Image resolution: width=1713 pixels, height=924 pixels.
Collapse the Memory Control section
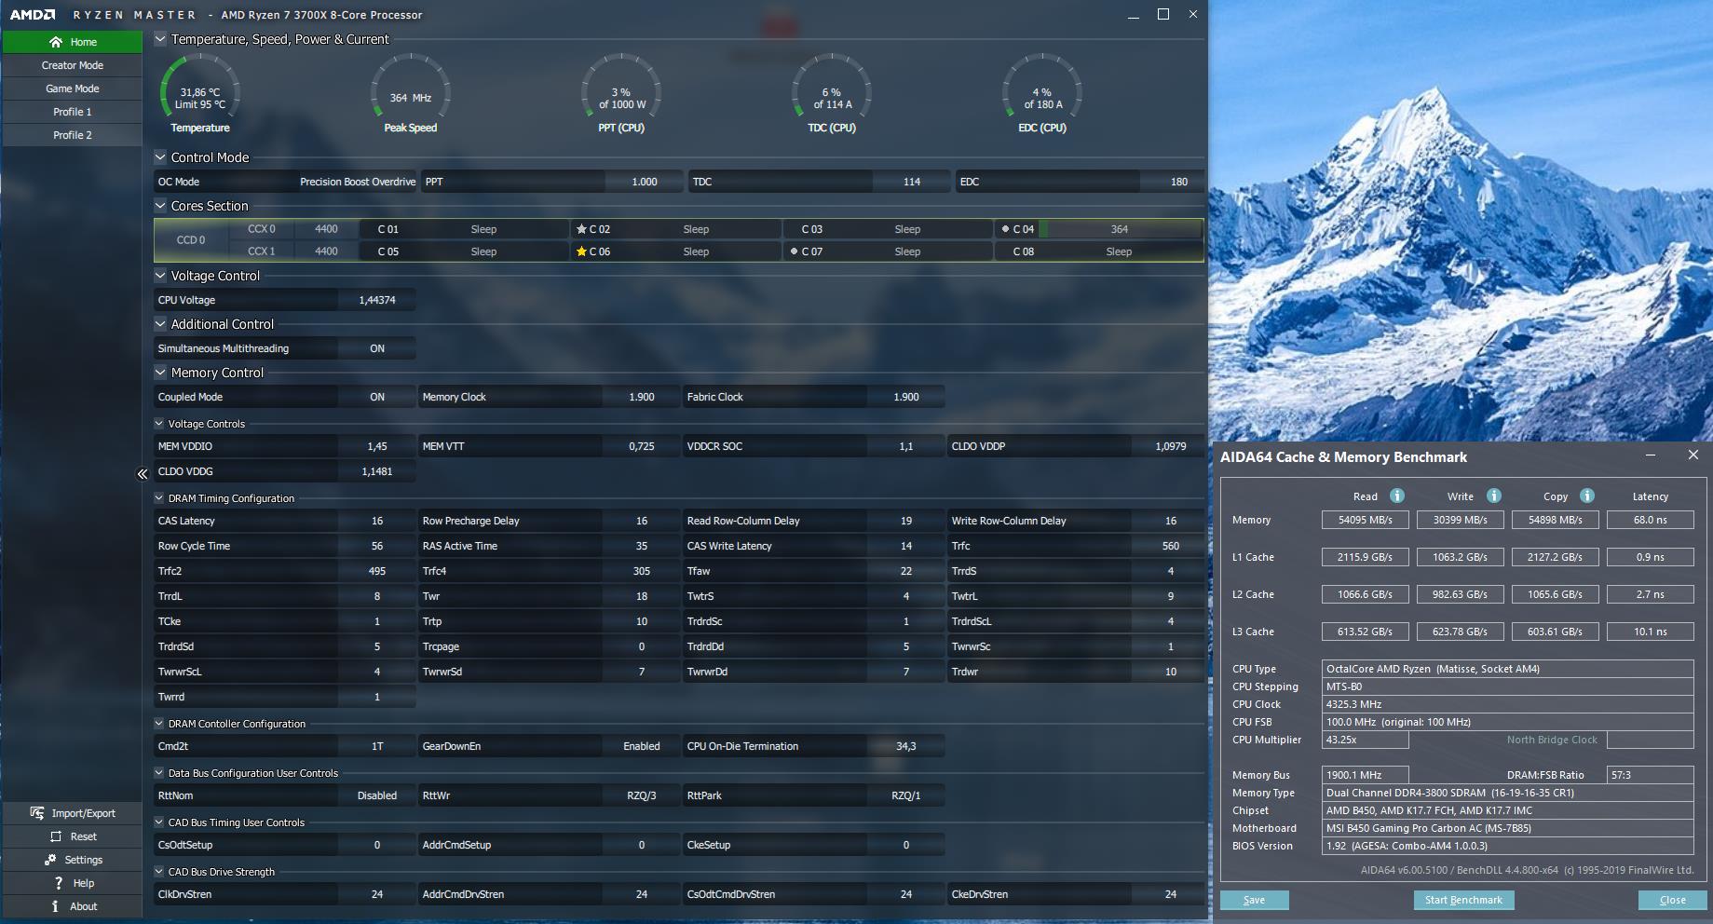[160, 373]
